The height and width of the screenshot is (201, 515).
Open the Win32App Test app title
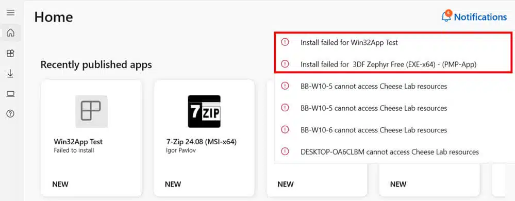(78, 142)
